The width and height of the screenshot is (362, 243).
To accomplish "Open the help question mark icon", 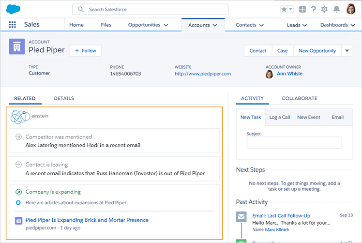I will [x=313, y=9].
